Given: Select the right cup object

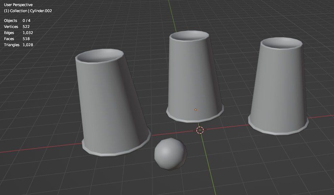Looking at the screenshot, I should [279, 87].
